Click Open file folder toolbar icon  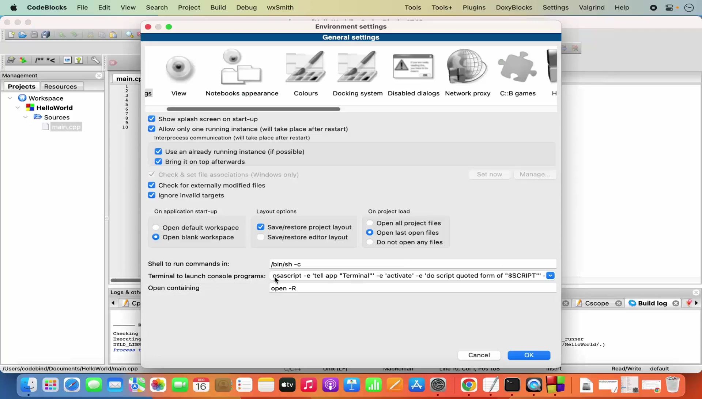click(23, 34)
